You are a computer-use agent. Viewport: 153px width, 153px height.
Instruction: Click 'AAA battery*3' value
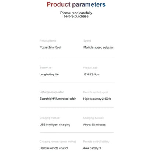click(92, 148)
